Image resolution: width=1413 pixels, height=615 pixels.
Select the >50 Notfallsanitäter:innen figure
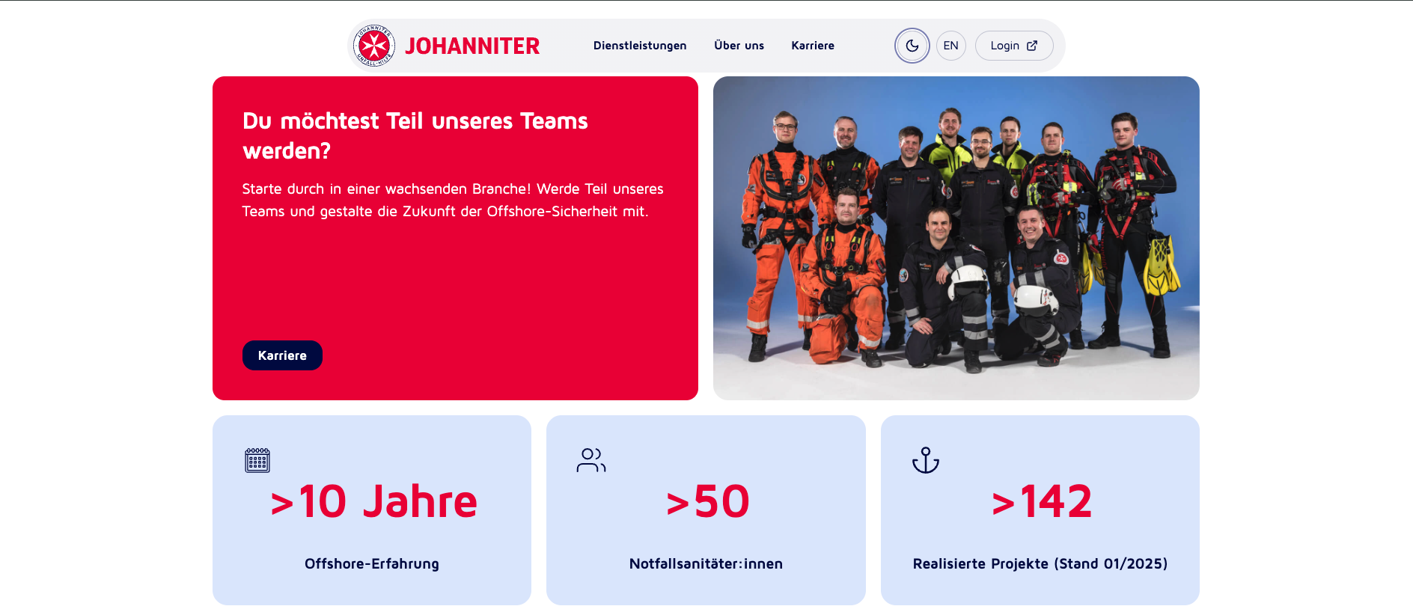[707, 501]
